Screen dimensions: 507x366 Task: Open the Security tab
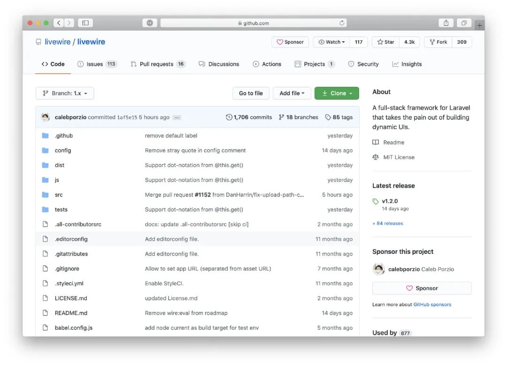pyautogui.click(x=363, y=64)
